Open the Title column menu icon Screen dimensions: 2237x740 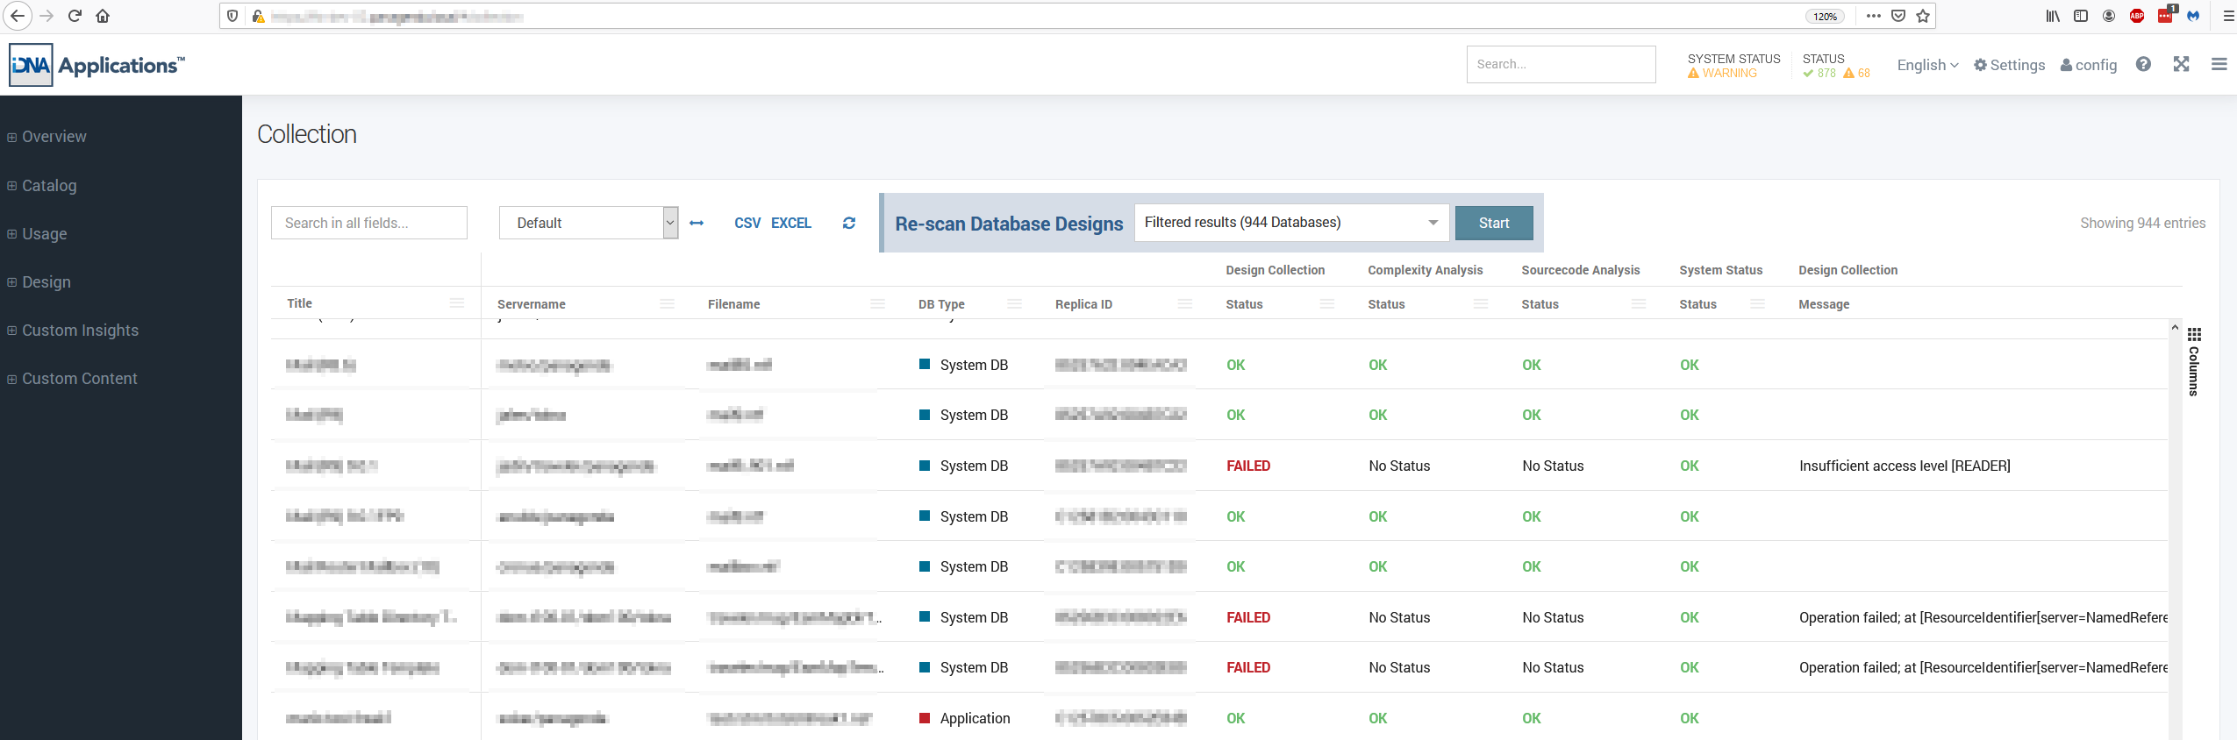point(457,302)
